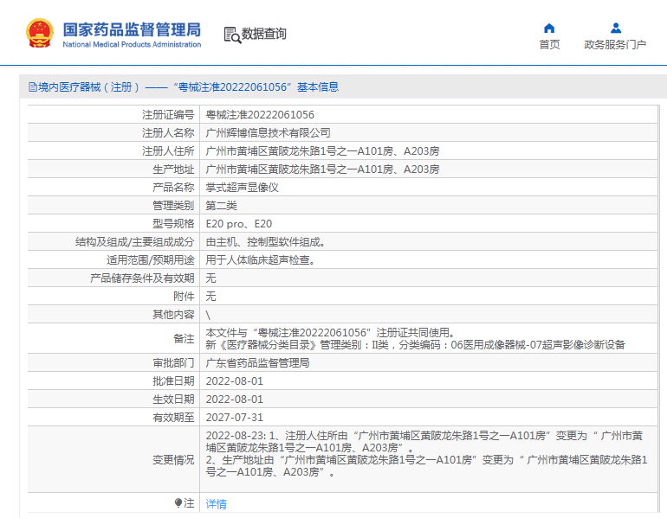This screenshot has width=667, height=518.
Task: Click the 注册人住所 label
Action: pyautogui.click(x=168, y=151)
